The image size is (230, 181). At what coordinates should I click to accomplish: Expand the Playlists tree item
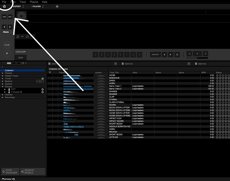coord(3,73)
